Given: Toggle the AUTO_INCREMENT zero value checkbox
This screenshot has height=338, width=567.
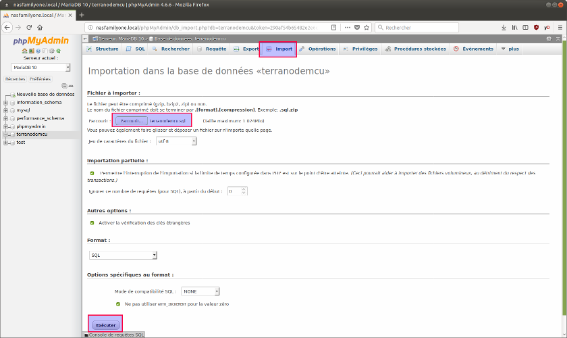Looking at the screenshot, I should [x=118, y=304].
